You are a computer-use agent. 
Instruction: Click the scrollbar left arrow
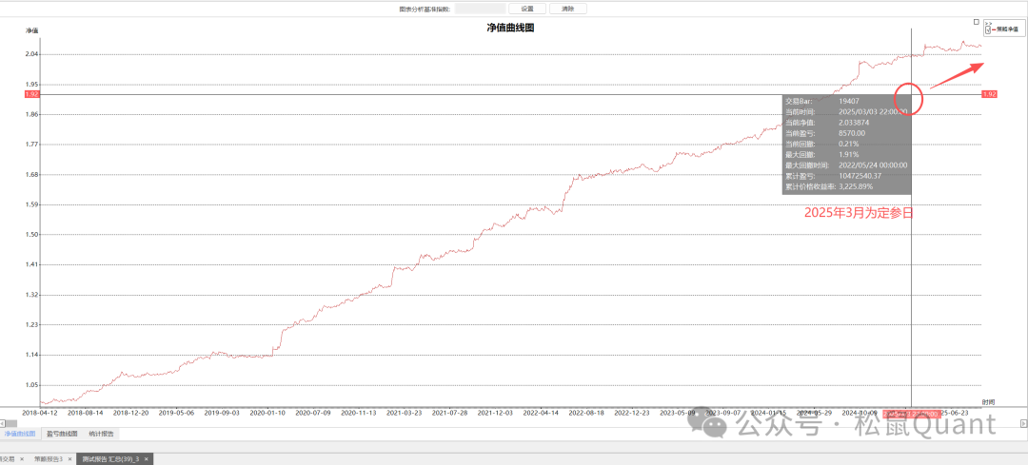pyautogui.click(x=4, y=423)
